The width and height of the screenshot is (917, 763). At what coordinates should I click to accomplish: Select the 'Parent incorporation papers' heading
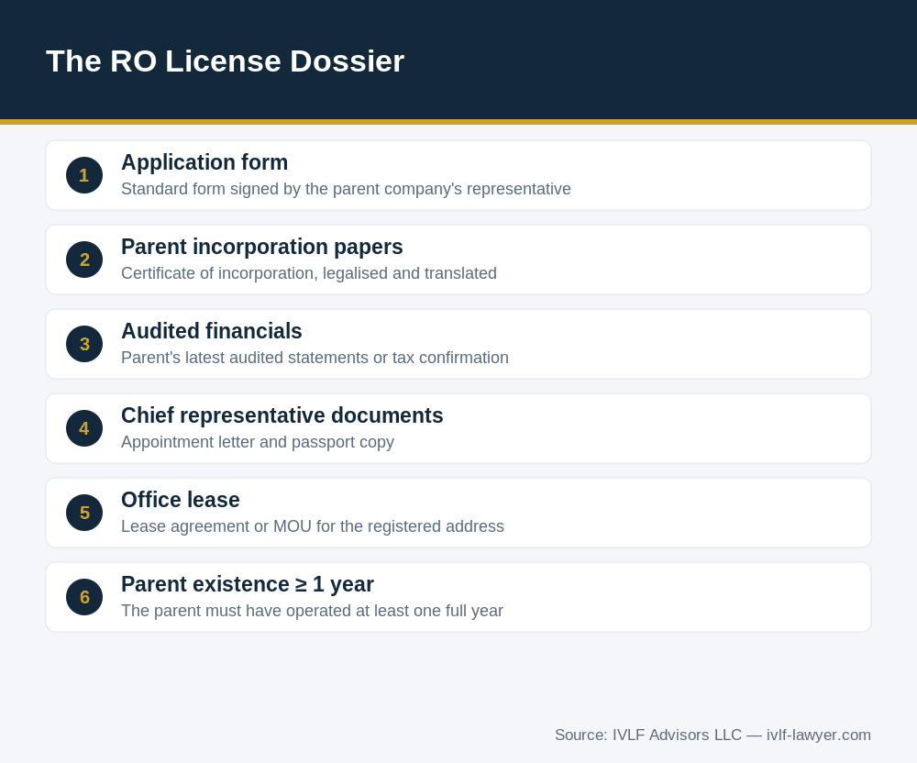point(262,247)
